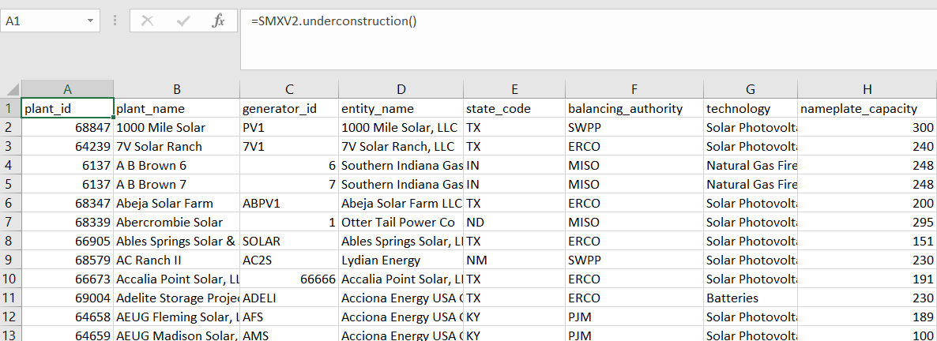Click the generator_id header cell
The height and width of the screenshot is (341, 937).
pyautogui.click(x=289, y=109)
